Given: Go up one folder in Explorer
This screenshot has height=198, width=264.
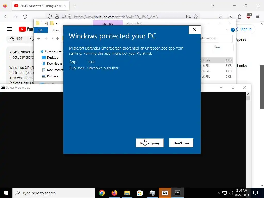Looking at the screenshot, I should click(x=57, y=39).
